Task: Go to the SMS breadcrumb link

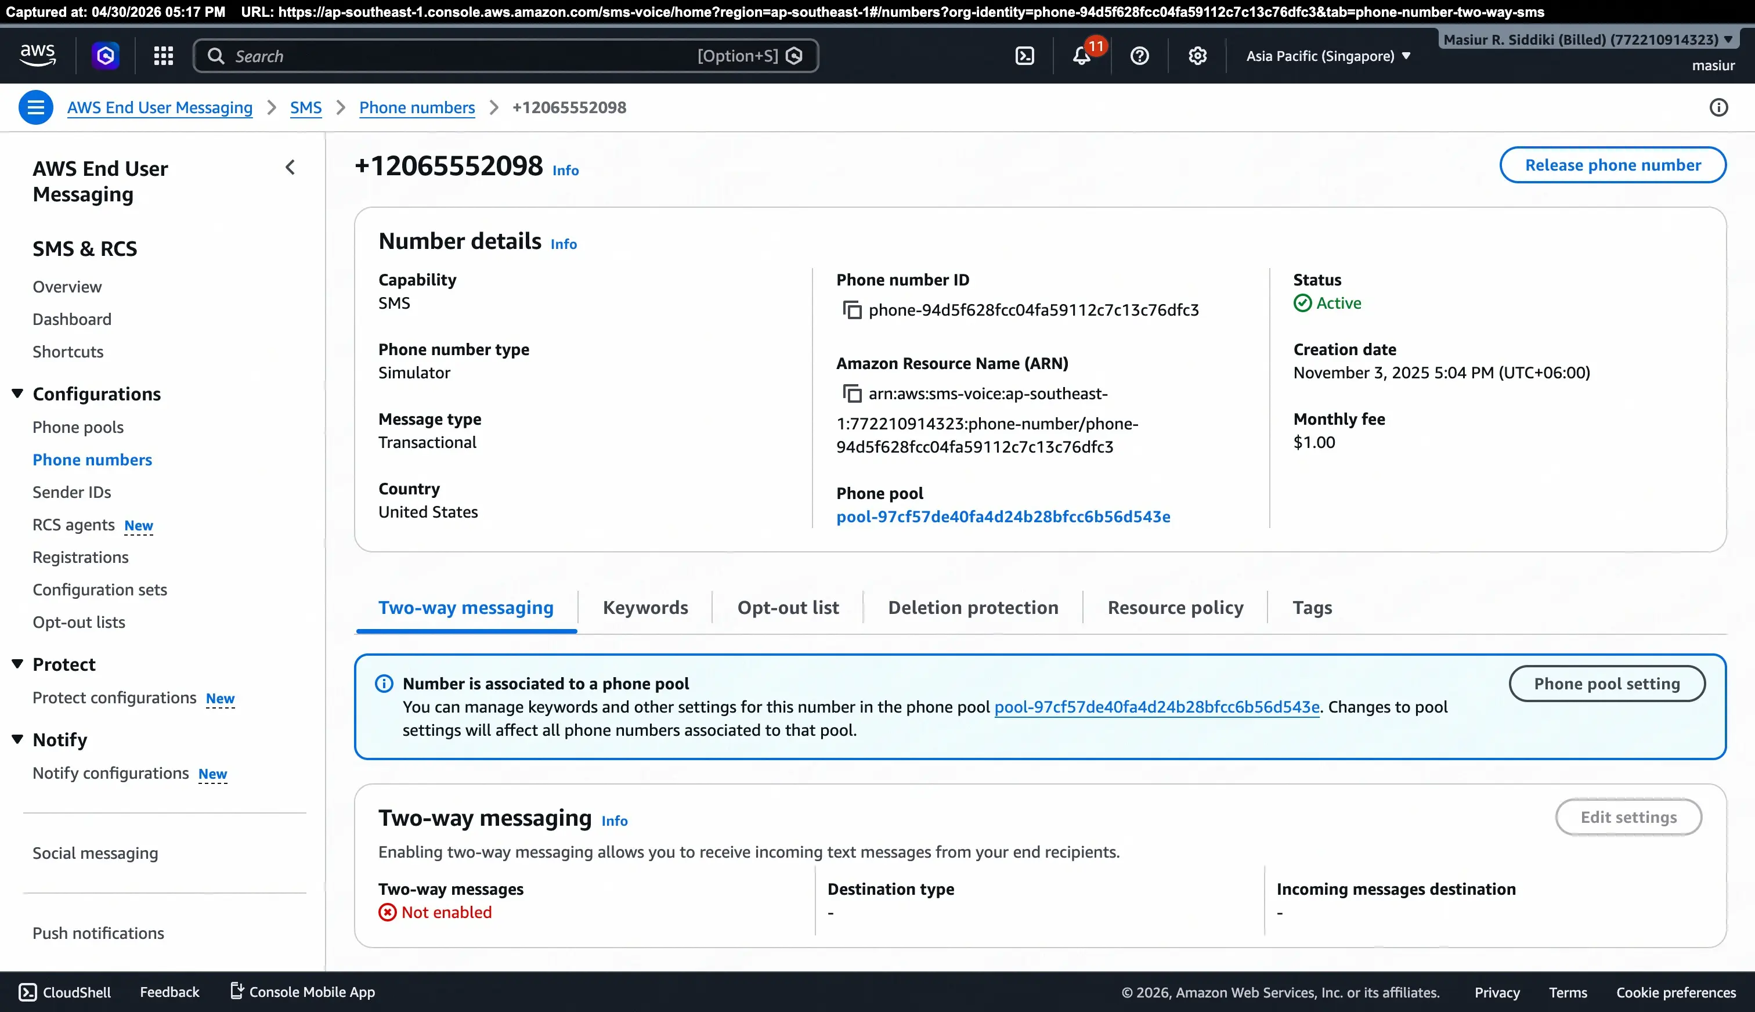Action: (306, 108)
